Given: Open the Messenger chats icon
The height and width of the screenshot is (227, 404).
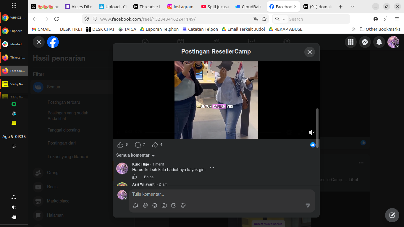Looking at the screenshot, I should 365,42.
